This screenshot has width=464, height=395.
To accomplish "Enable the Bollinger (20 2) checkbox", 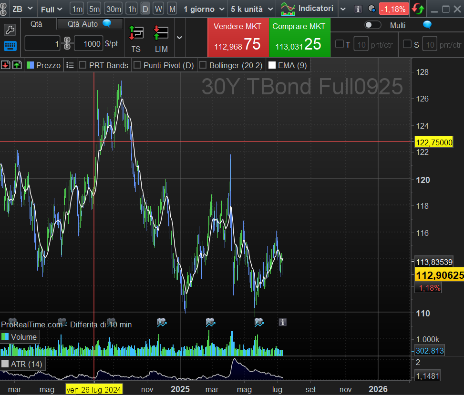I will (203, 65).
